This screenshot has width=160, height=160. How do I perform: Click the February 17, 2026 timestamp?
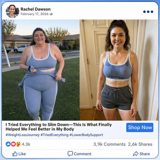35,14
